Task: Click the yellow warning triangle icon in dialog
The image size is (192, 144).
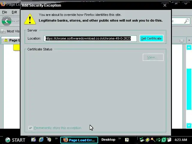Action: [30, 19]
